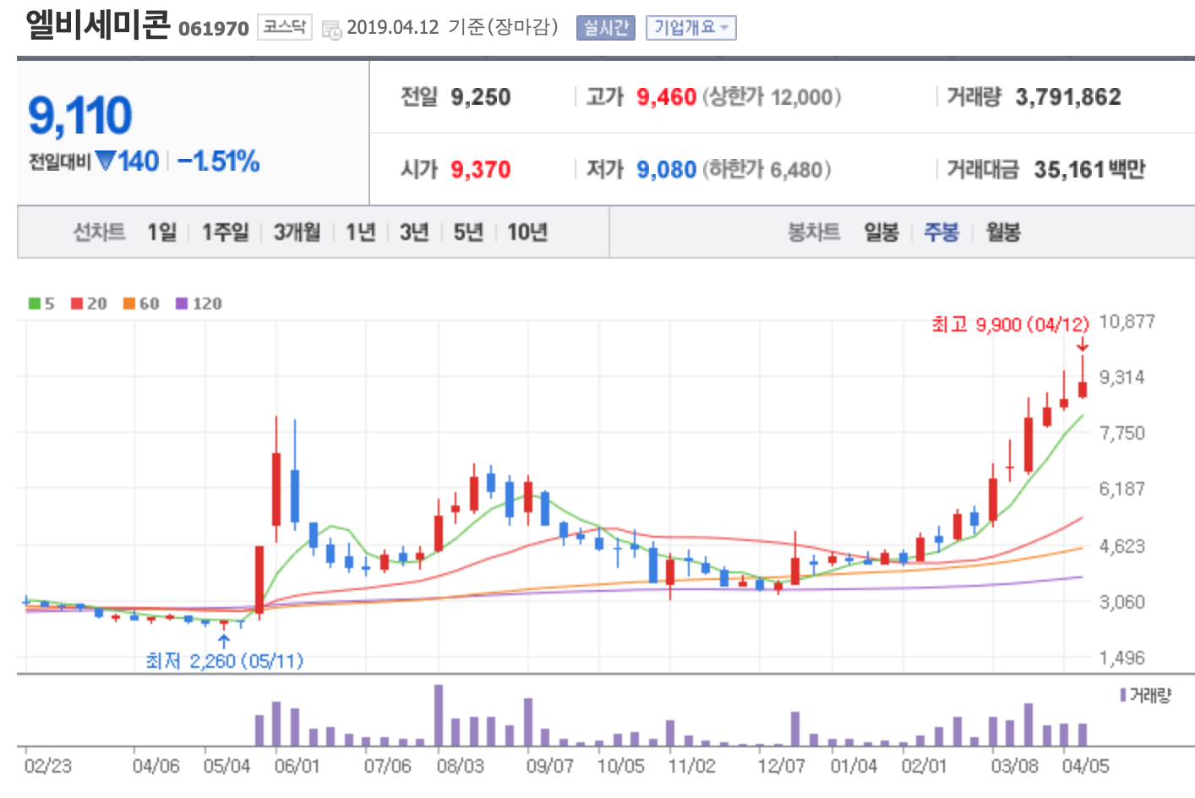Viewport: 1195px width, 798px height.
Task: Click the green 5 moving average legend
Action: click(x=41, y=303)
